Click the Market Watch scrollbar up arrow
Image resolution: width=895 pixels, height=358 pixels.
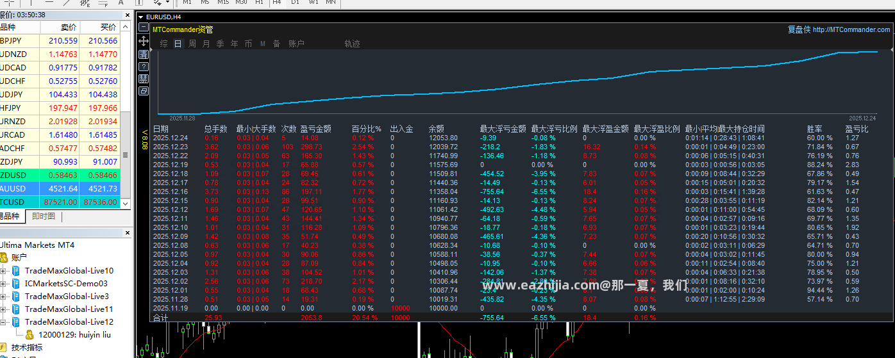click(x=126, y=27)
